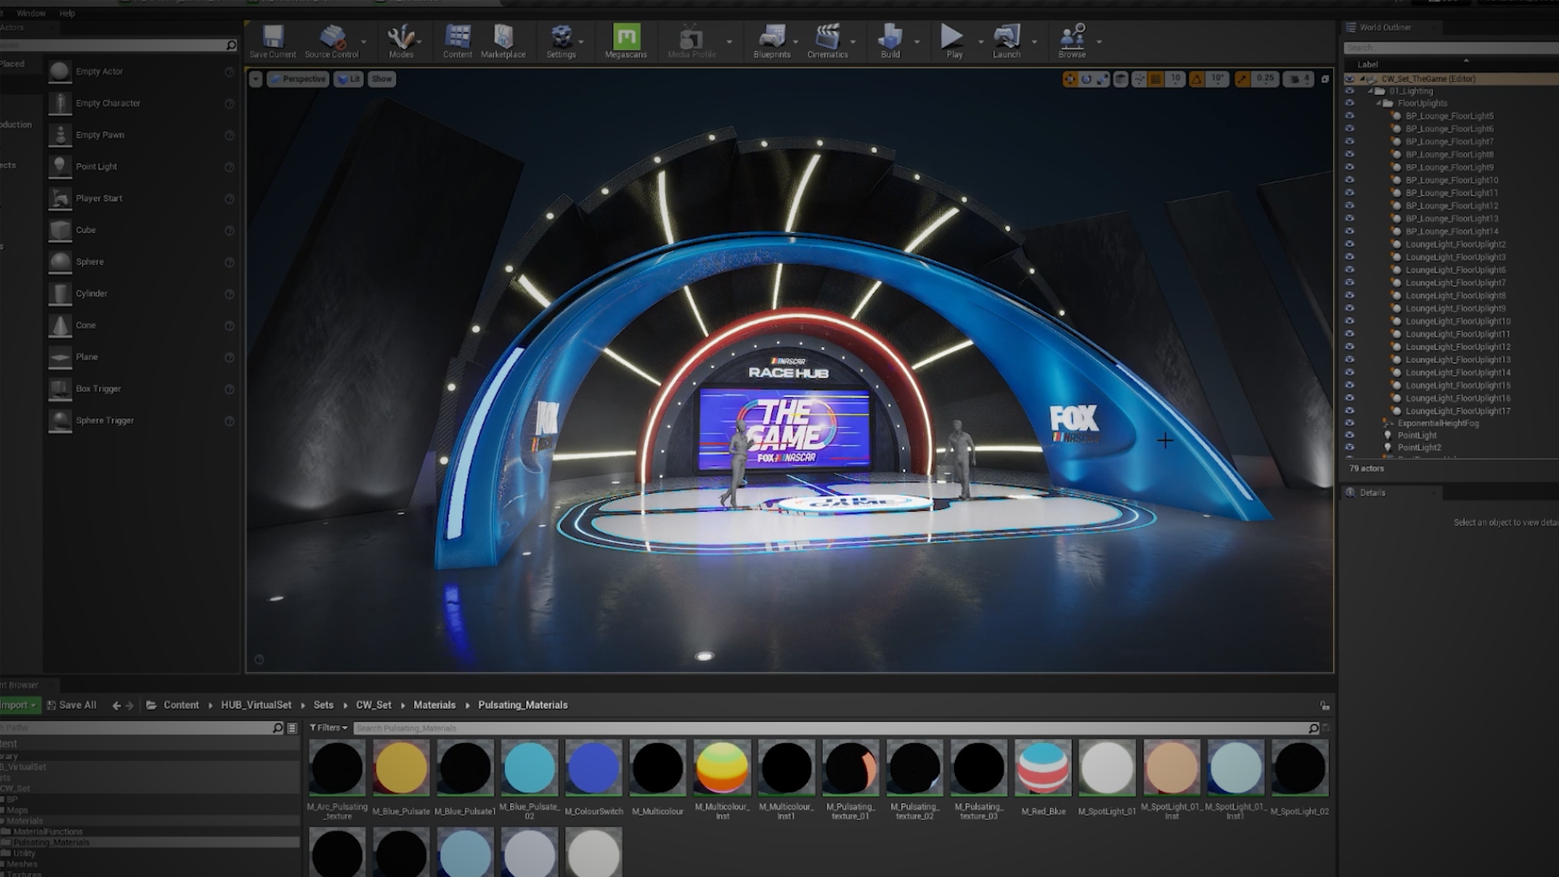Select MaterialFunctions folder in the sources tree
The image size is (1559, 877).
click(48, 832)
